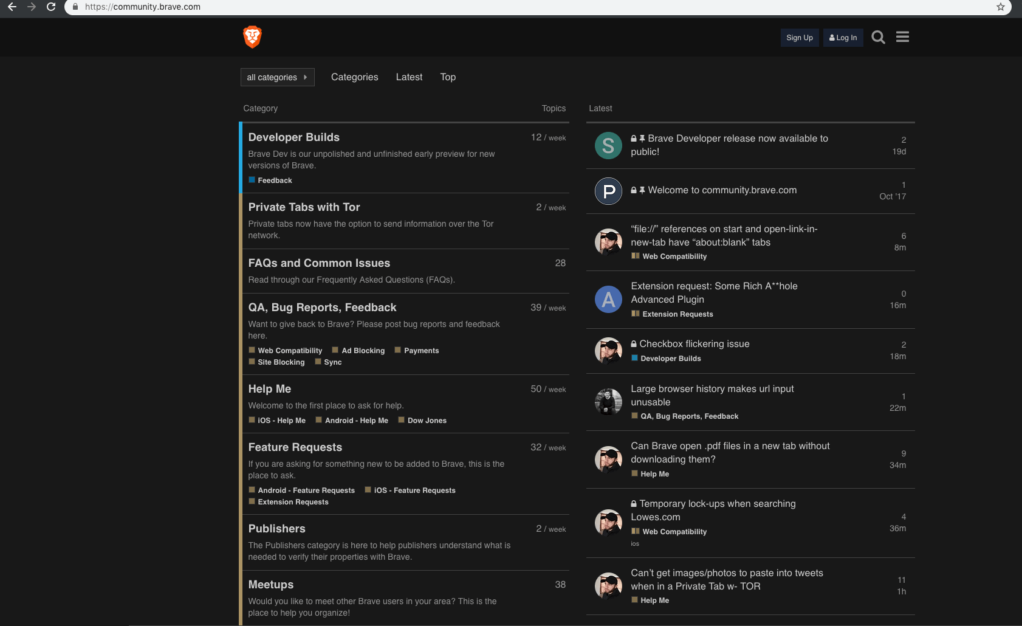The height and width of the screenshot is (626, 1022).
Task: Click the Brave lion logo
Action: [x=252, y=37]
